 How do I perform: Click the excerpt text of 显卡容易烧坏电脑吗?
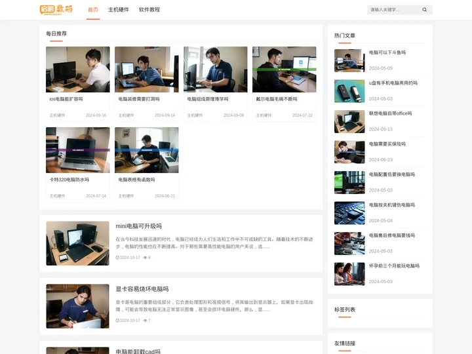coord(214,306)
